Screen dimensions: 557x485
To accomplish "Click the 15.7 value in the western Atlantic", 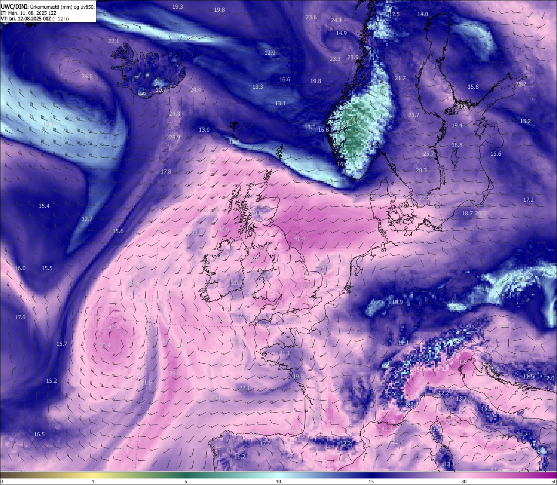I will click(x=62, y=344).
